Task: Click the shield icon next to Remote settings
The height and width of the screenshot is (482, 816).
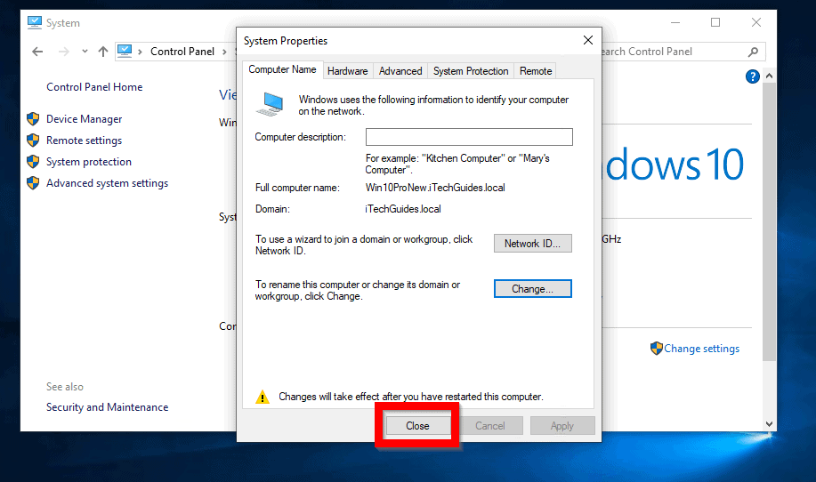Action: (33, 141)
